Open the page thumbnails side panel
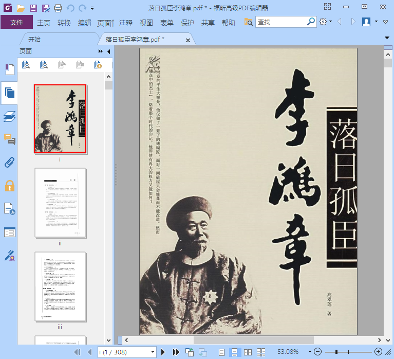The height and width of the screenshot is (359, 394). click(x=10, y=93)
